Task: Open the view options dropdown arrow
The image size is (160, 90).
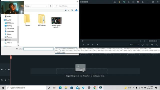Action: pos(68,10)
